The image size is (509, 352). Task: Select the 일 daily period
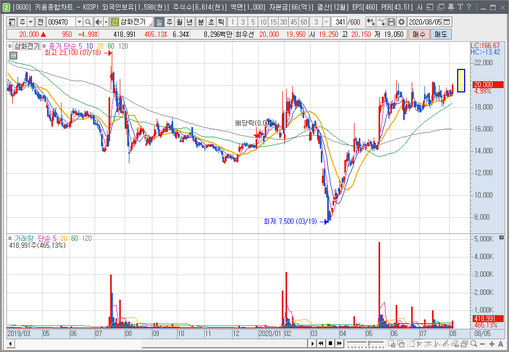coord(159,22)
